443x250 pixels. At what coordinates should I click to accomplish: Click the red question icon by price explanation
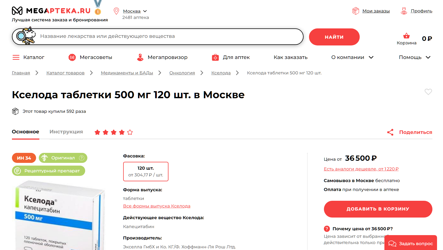(327, 229)
